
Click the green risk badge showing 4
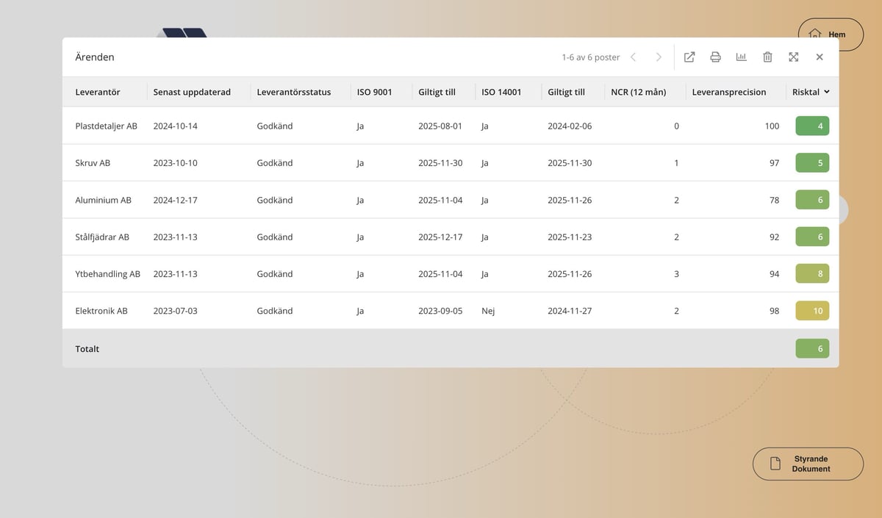(812, 126)
